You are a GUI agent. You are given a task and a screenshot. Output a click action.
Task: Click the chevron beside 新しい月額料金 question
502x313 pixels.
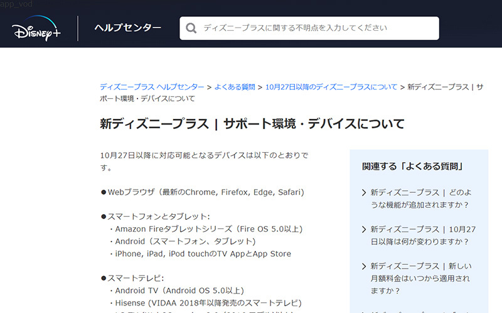[x=364, y=265]
